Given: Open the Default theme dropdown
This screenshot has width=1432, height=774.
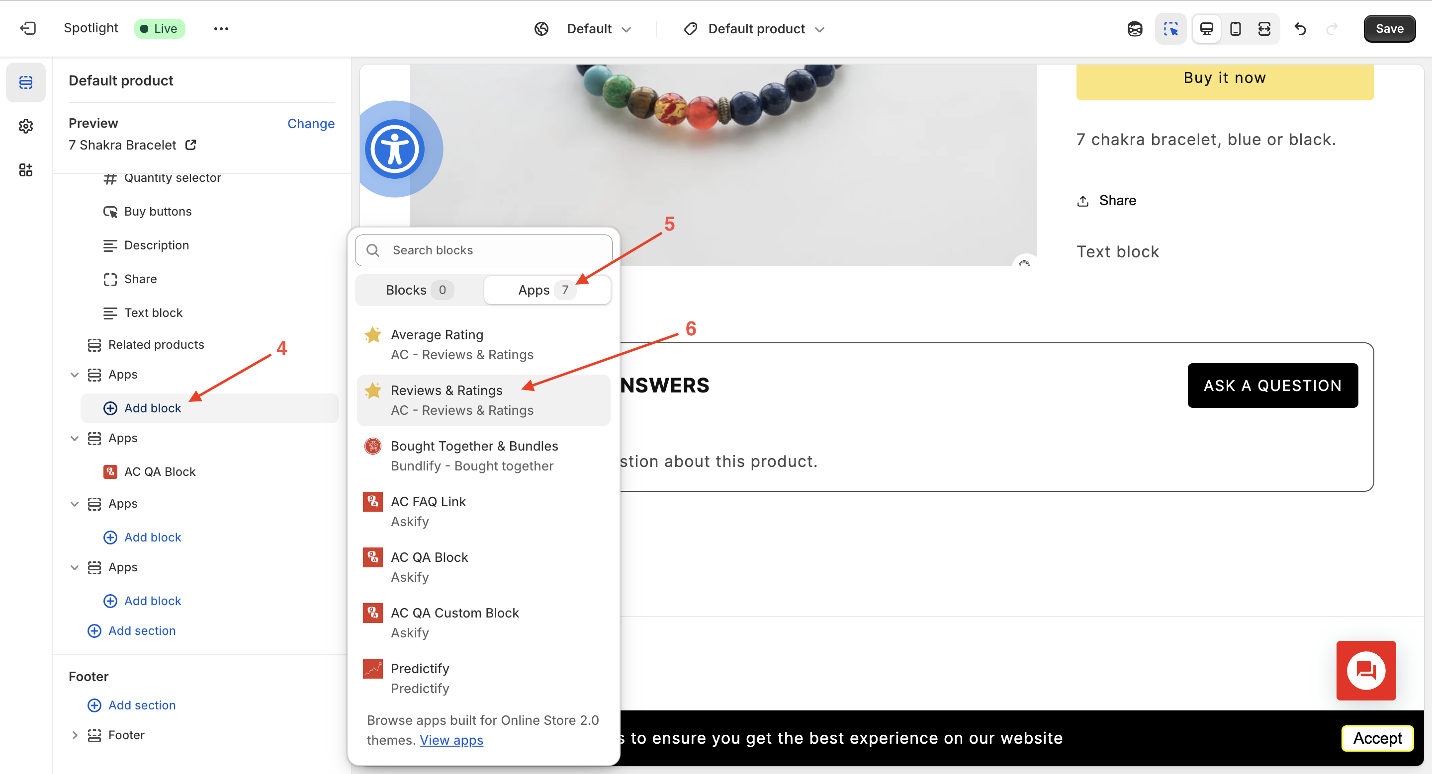Looking at the screenshot, I should click(x=599, y=29).
